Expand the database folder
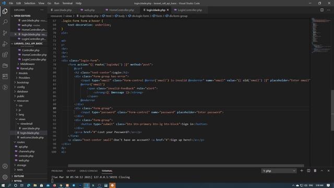334x188 pixels. [x=22, y=91]
